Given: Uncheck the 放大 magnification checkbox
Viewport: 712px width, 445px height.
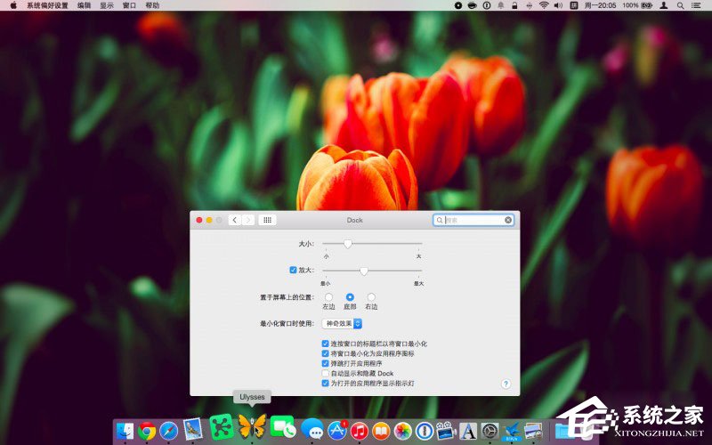Looking at the screenshot, I should coord(293,270).
